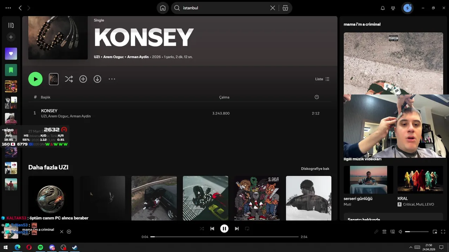The image size is (449, 252).
Task: Open Opera browser from taskbar
Action: pyautogui.click(x=29, y=247)
